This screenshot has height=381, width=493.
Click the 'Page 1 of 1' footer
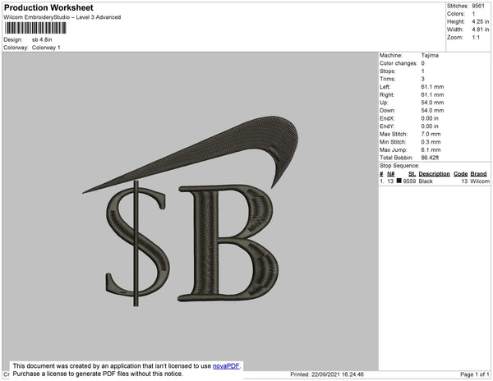click(475, 374)
